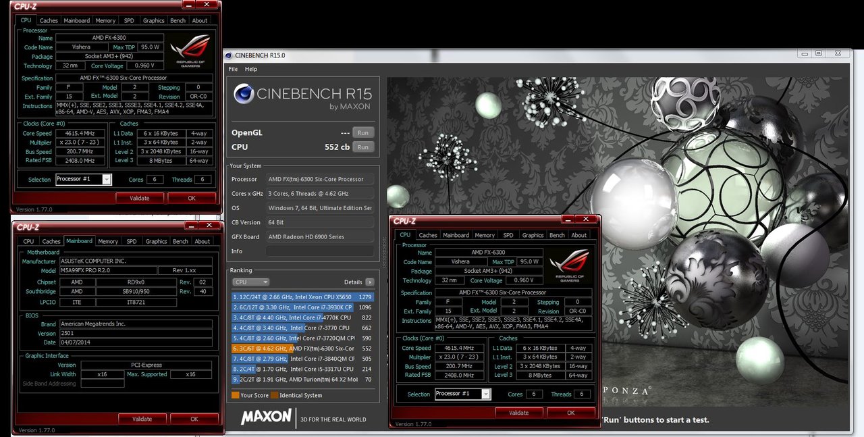
Task: Open Memory tab in the Mainboard CPU-Z window
Action: 108,241
